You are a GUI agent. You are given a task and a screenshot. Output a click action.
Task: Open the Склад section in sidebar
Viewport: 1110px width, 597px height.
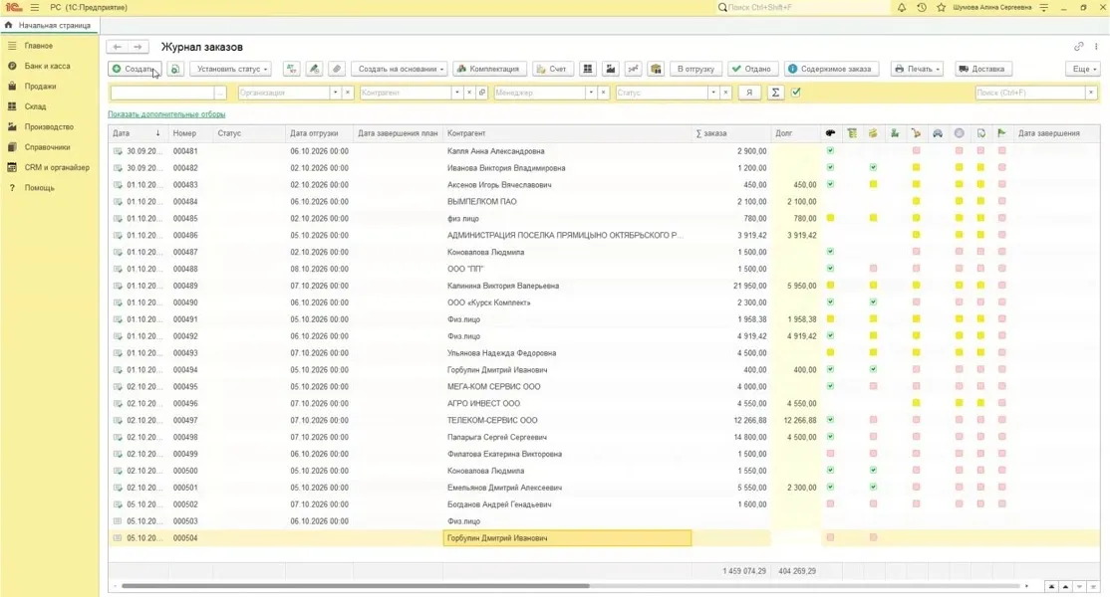pyautogui.click(x=36, y=106)
